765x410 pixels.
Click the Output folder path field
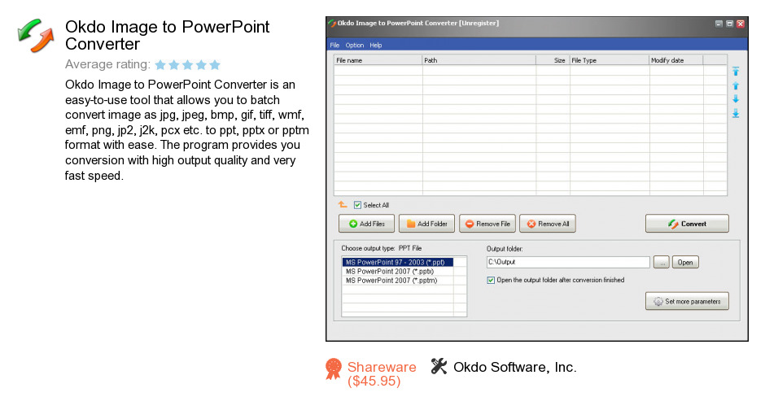[568, 262]
